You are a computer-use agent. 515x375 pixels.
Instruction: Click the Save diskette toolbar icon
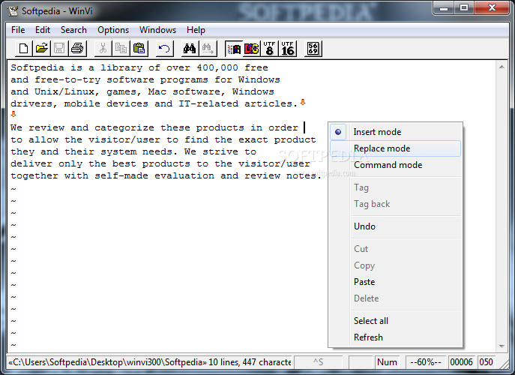click(59, 49)
